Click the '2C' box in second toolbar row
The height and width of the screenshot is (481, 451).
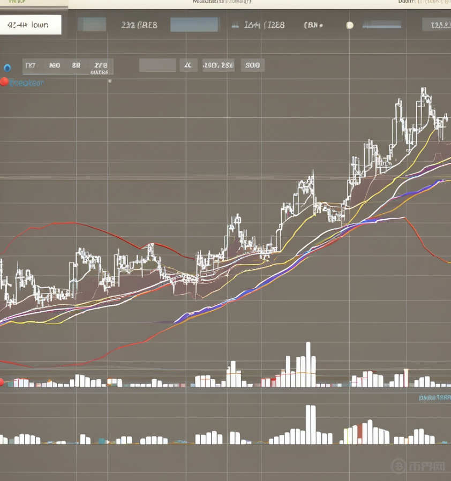click(x=188, y=65)
